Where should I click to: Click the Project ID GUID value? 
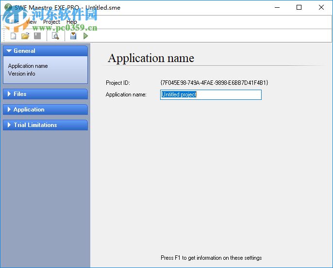[214, 83]
